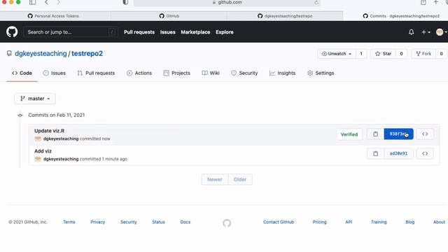Open the Status footer link
The height and width of the screenshot is (252, 448).
159,222
